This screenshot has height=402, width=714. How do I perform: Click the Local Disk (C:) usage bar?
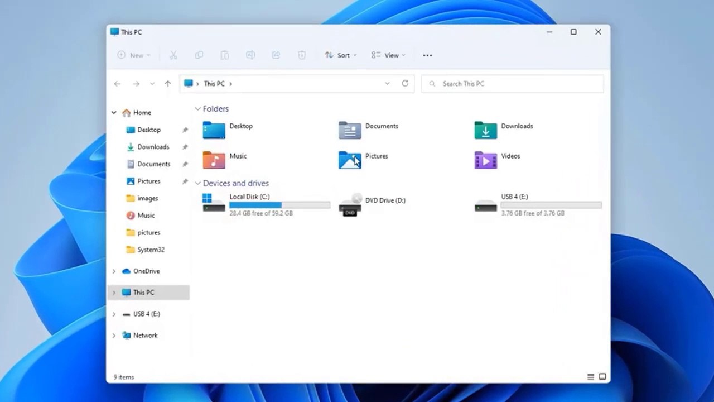[x=280, y=205]
